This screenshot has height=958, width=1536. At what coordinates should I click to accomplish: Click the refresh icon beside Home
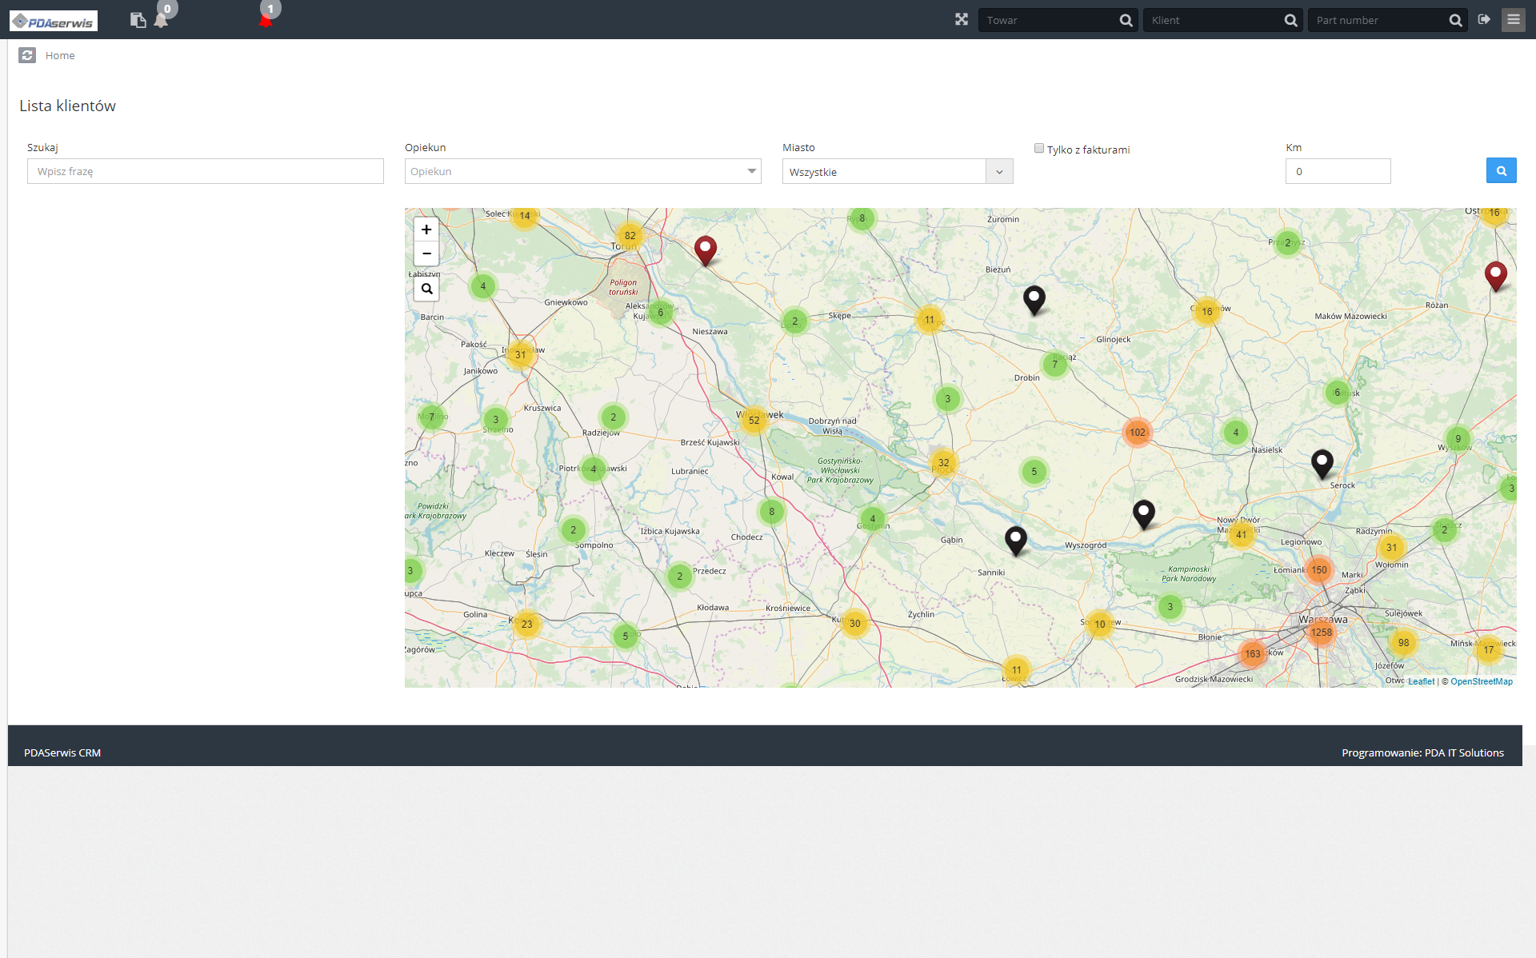27,55
